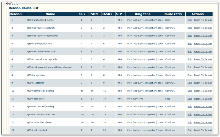Edit the Q850 user busy row
The height and width of the screenshot is (137, 220).
(189, 99)
